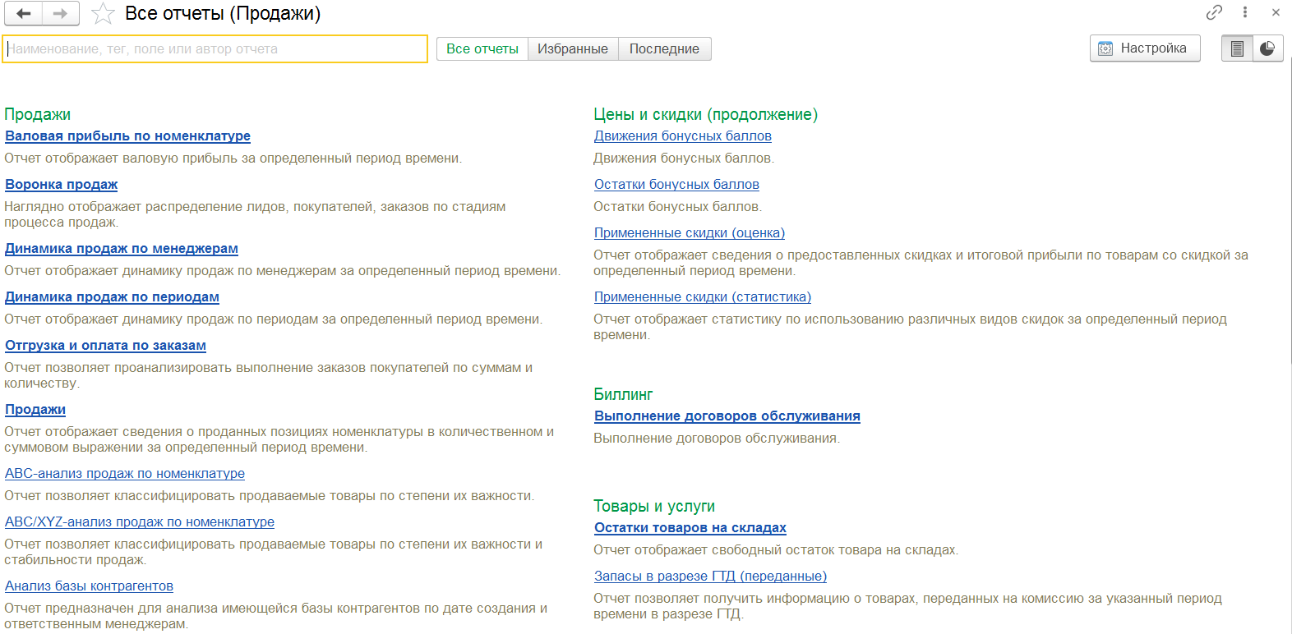This screenshot has width=1292, height=634.
Task: Open Выполнение договоров обслуживания report
Action: (727, 416)
